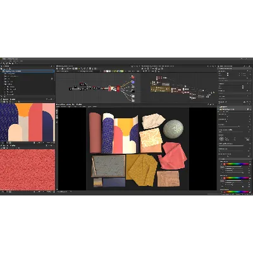Open the second red color swatch in properties
The width and height of the screenshot is (253, 253).
(x=225, y=178)
